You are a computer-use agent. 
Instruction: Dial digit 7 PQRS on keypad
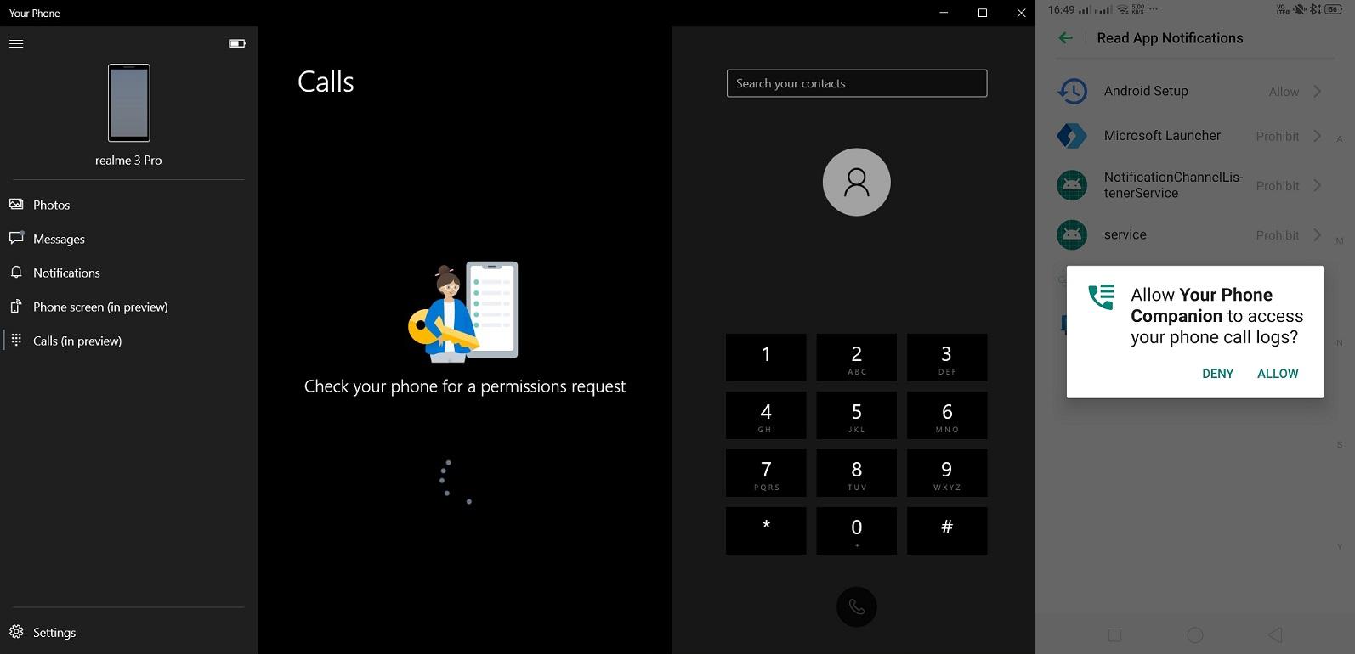click(x=766, y=473)
